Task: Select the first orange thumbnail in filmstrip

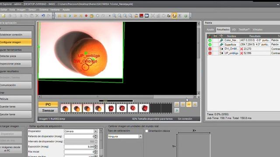Action: click(65, 108)
